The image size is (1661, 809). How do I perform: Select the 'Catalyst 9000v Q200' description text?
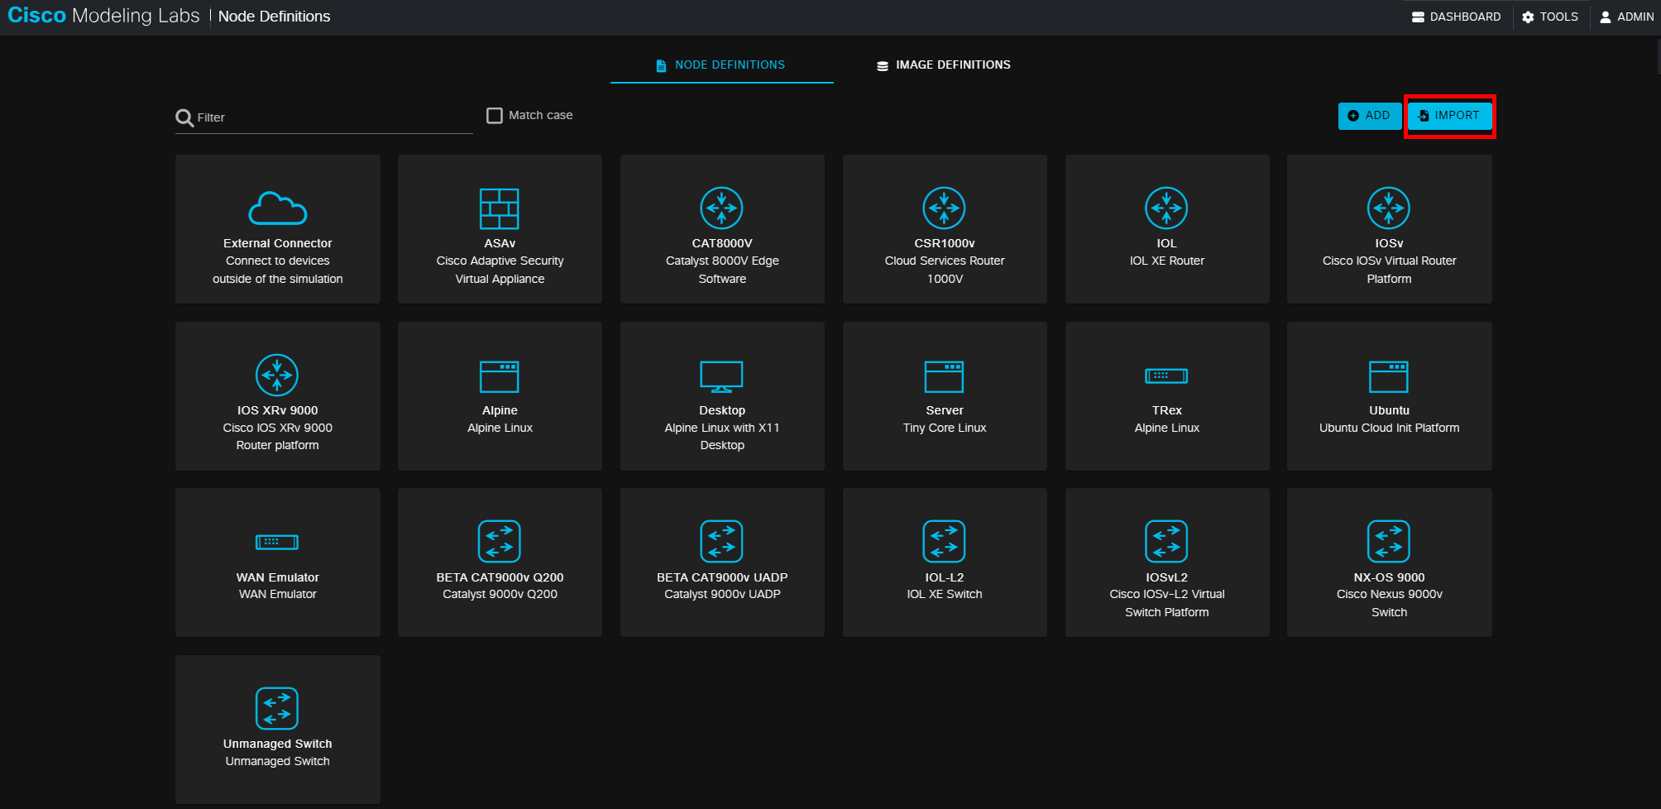500,594
